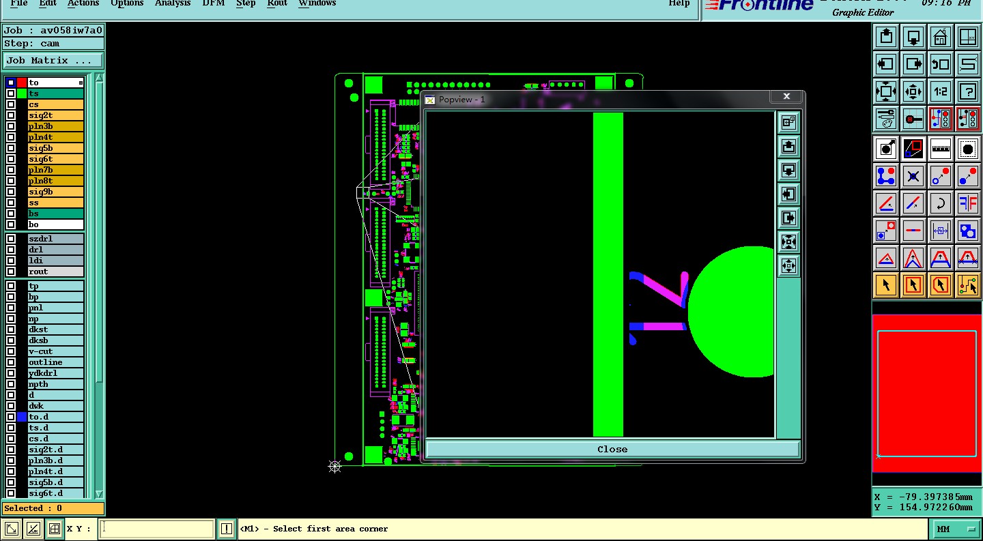
Task: Open the Rout menu
Action: tap(277, 3)
